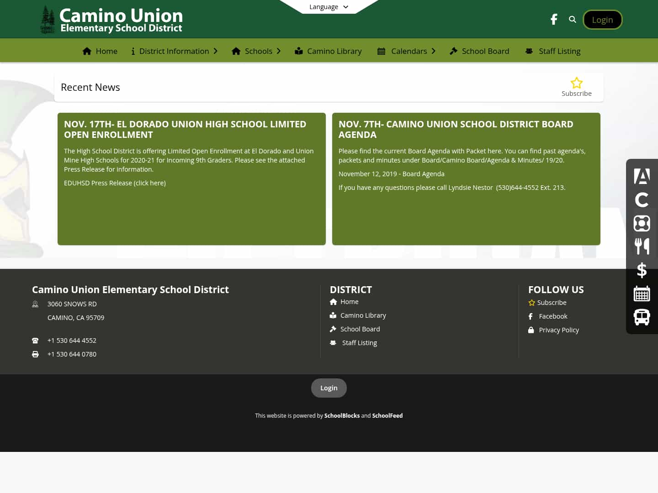Click the calendar icon in the sidebar
This screenshot has width=658, height=493.
[642, 294]
